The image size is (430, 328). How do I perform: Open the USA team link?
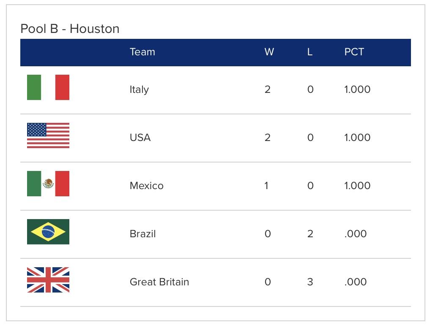coord(140,138)
